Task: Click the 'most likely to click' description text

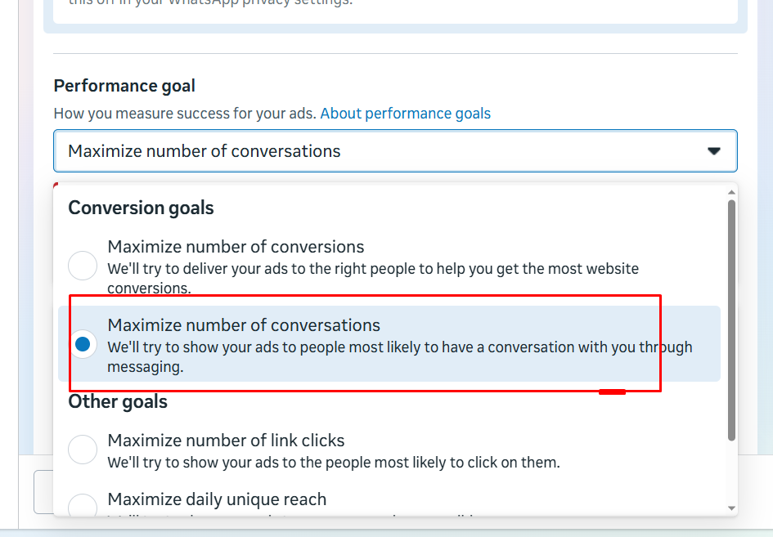Action: point(333,462)
